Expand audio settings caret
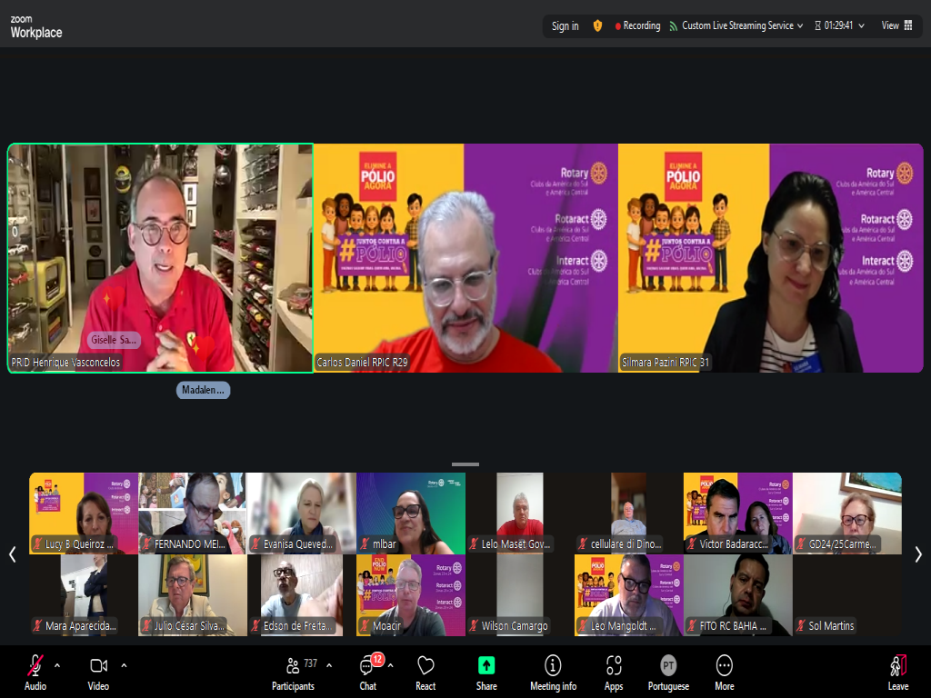This screenshot has width=931, height=698. click(57, 664)
